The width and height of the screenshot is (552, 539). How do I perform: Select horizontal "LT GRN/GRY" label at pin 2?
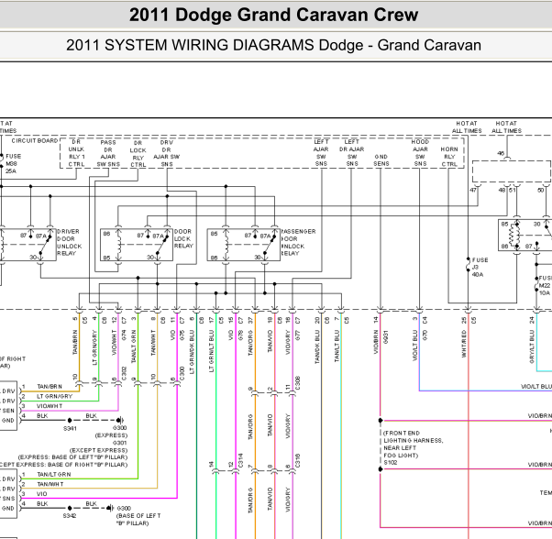[55, 396]
